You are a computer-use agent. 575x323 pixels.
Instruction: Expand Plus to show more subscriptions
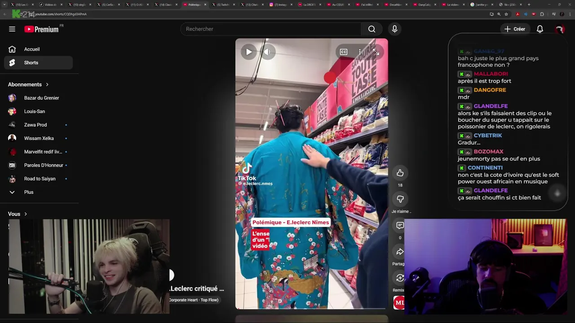[28, 192]
